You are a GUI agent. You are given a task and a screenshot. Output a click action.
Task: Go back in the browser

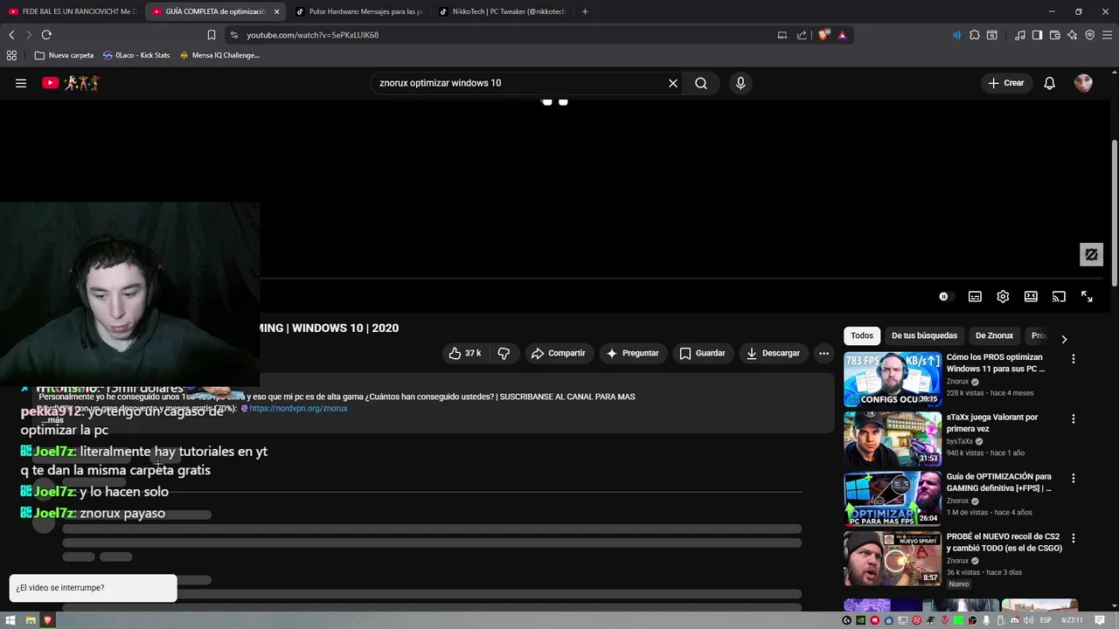tap(11, 35)
